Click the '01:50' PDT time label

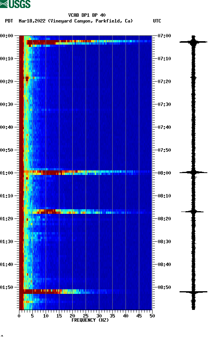pyautogui.click(x=7, y=287)
